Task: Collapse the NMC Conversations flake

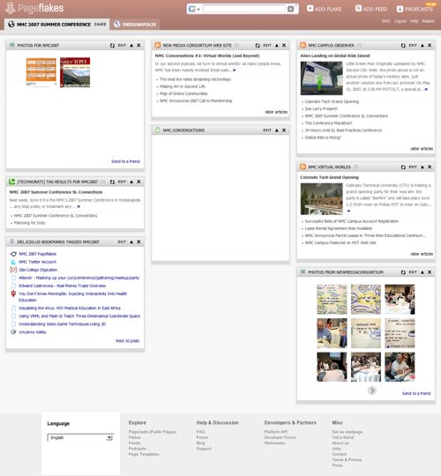Action: (x=277, y=130)
